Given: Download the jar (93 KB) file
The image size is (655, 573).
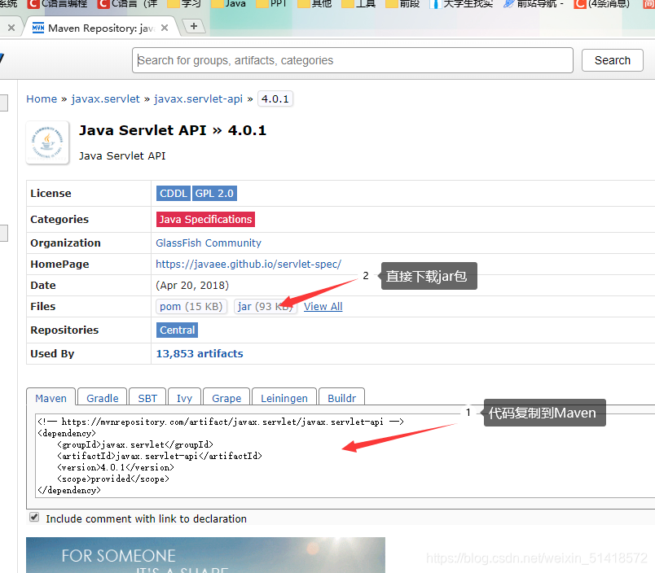Looking at the screenshot, I should [x=266, y=306].
